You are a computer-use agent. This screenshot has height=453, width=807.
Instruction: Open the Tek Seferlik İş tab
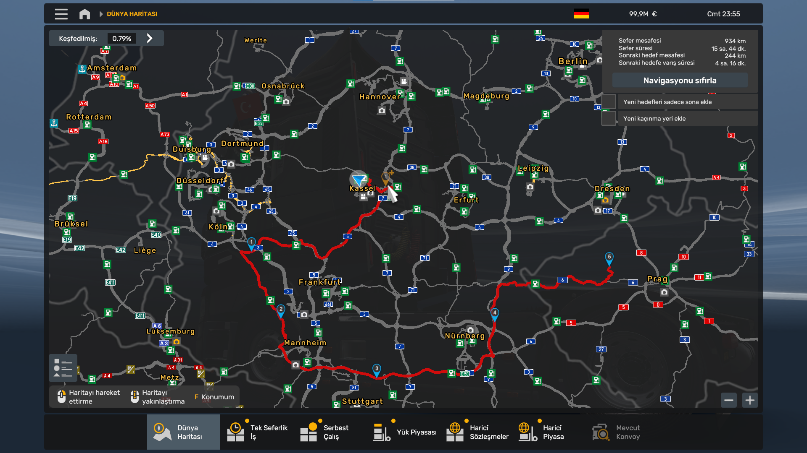tap(257, 432)
